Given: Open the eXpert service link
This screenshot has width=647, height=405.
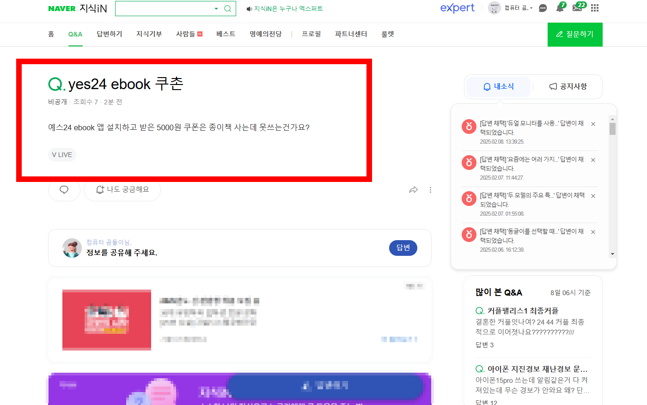Looking at the screenshot, I should [457, 8].
